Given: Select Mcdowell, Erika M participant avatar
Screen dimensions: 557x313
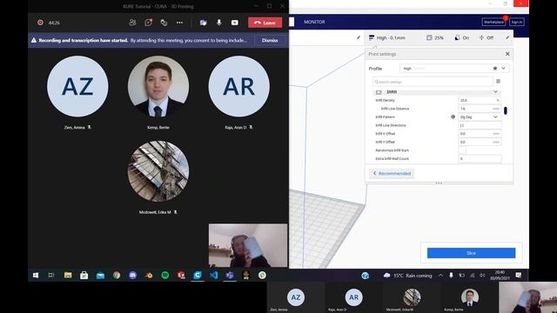Looking at the screenshot, I should (158, 171).
